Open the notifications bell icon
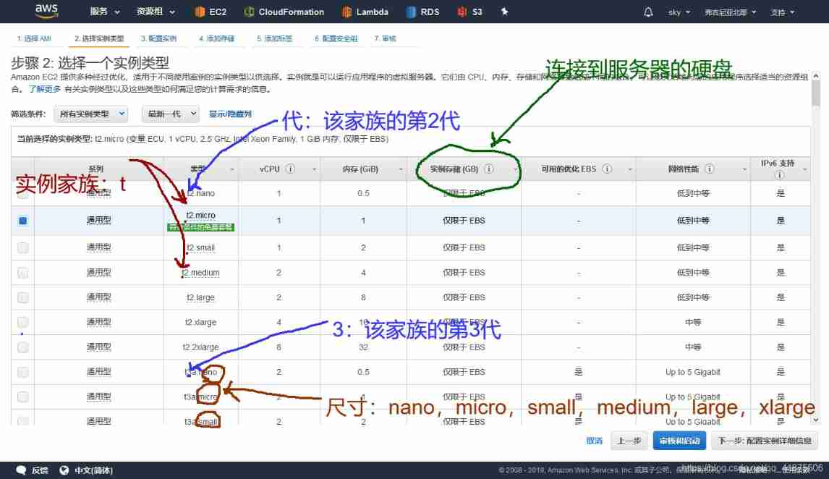The width and height of the screenshot is (829, 479). pos(648,12)
